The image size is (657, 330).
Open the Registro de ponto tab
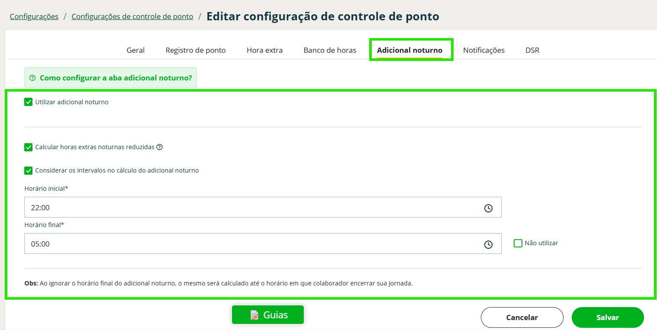pos(196,50)
